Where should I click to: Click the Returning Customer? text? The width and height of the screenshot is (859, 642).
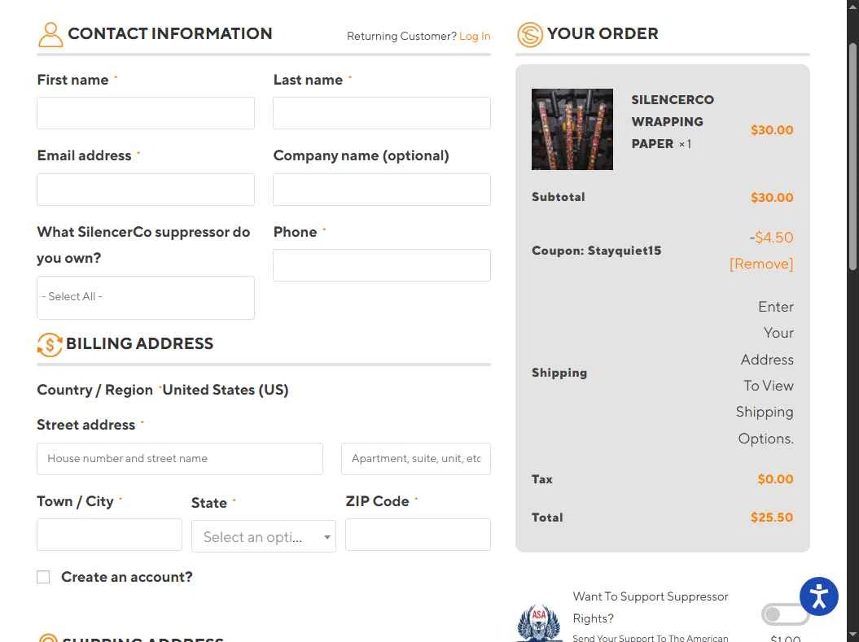pos(401,36)
